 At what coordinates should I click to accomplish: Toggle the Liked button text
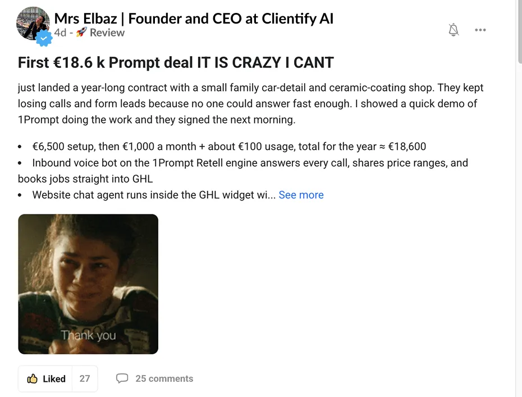tap(54, 379)
